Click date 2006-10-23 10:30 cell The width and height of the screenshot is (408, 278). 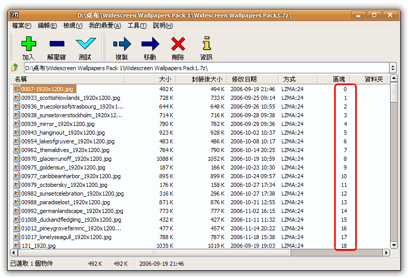coord(253,167)
